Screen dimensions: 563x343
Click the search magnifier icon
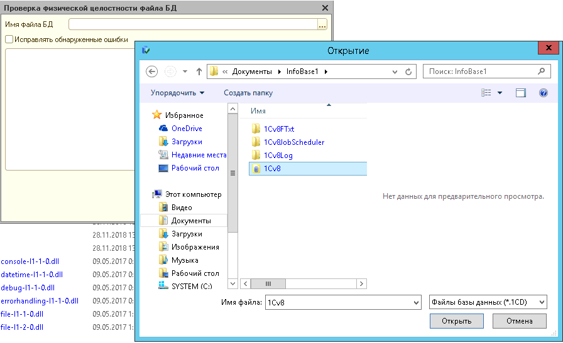pos(542,71)
